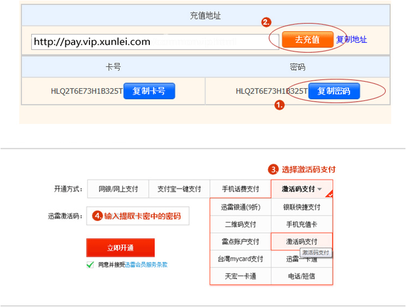Image resolution: width=406 pixels, height=307 pixels.
Task: Click the blue 复制密码 button
Action: pyautogui.click(x=334, y=91)
